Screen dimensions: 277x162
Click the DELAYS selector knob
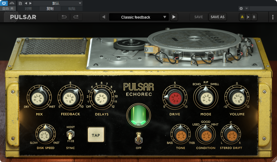pos(102,98)
